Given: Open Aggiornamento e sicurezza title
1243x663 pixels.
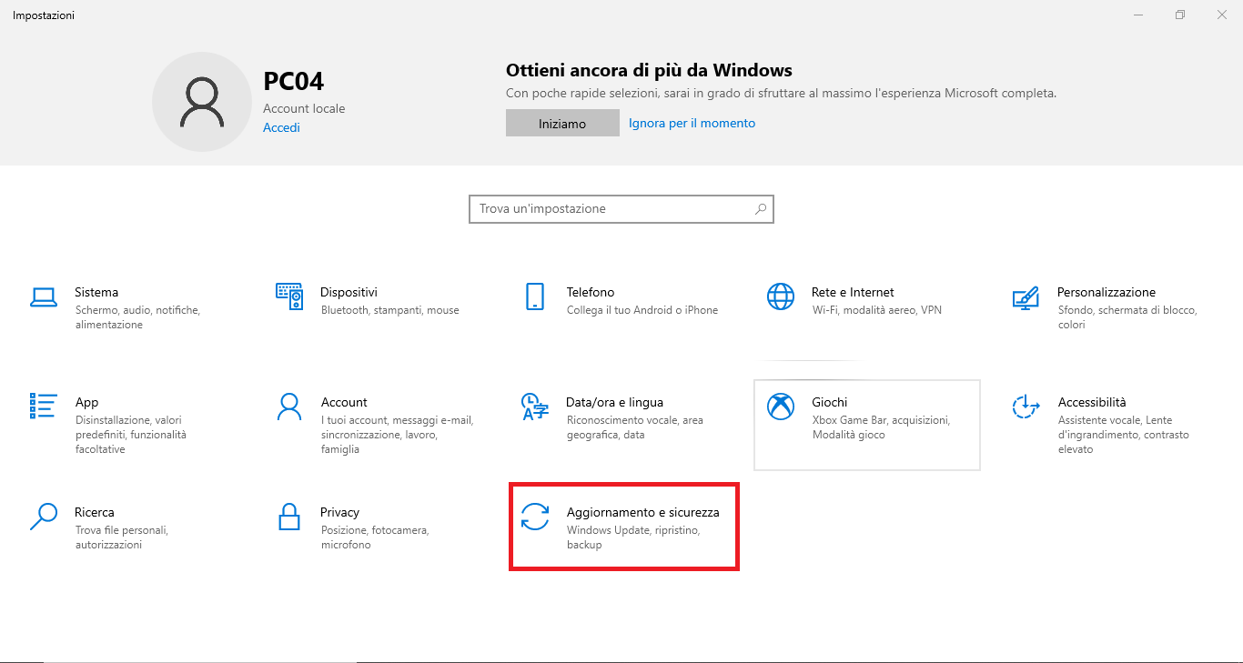Looking at the screenshot, I should point(643,512).
